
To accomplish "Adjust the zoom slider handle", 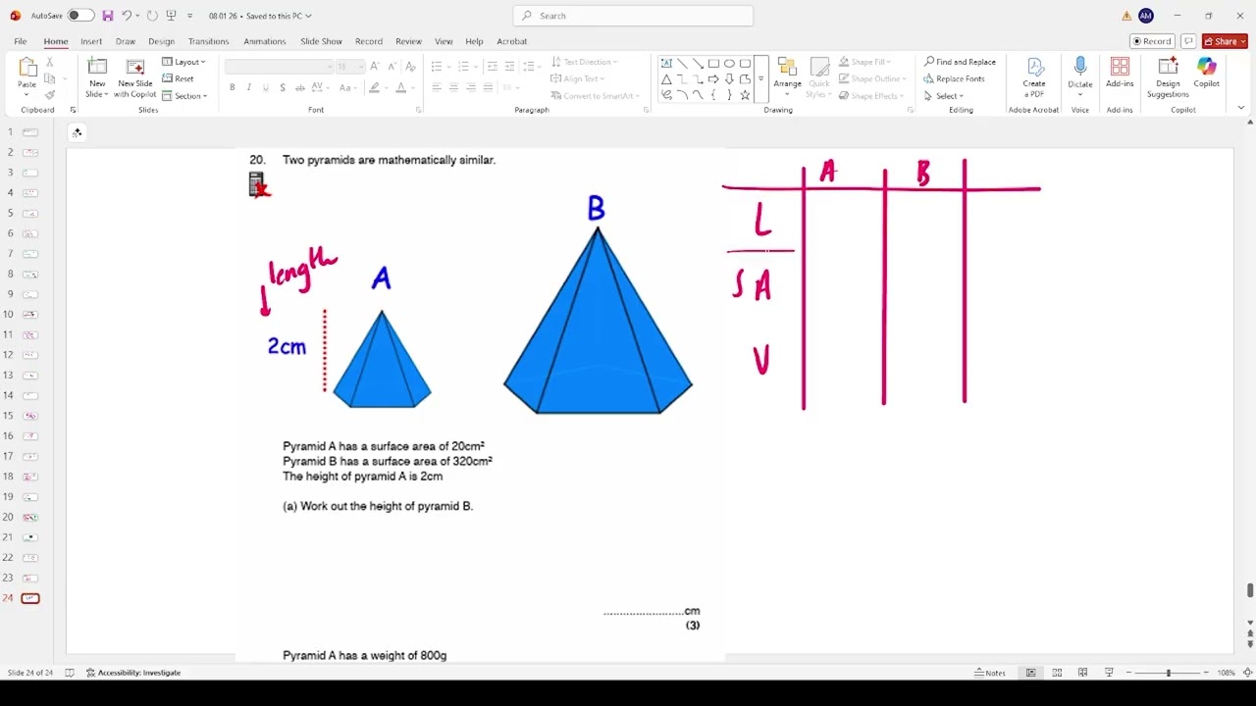I will click(1168, 673).
